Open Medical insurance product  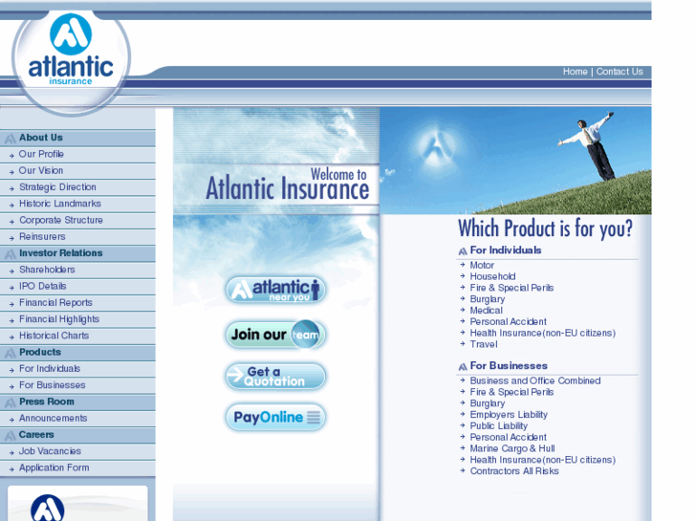pos(487,311)
